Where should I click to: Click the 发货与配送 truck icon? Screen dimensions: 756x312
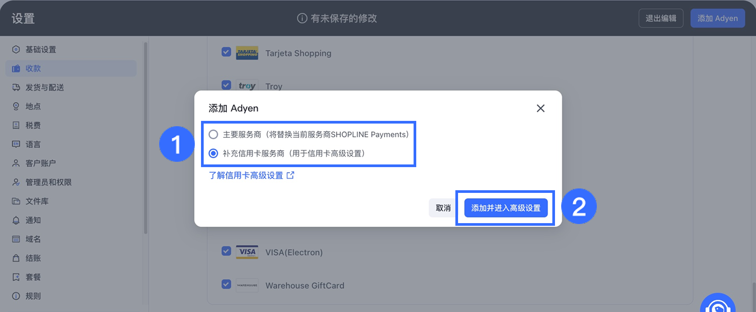(16, 88)
